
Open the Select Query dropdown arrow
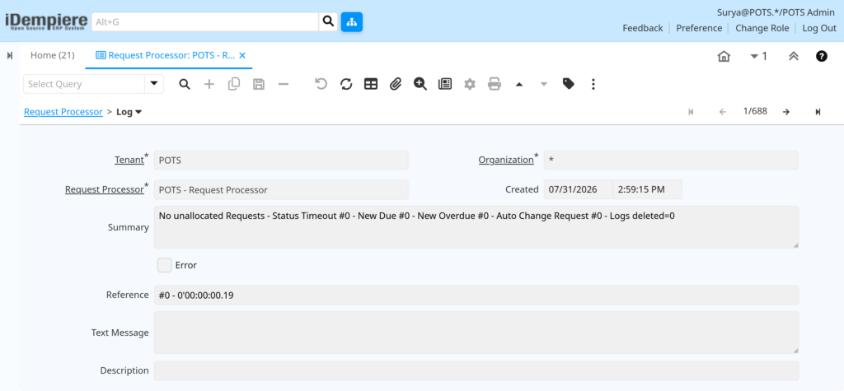click(x=154, y=84)
